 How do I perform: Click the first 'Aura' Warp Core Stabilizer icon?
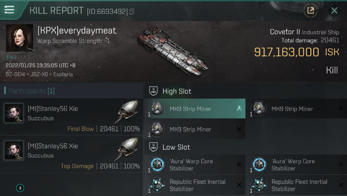click(x=157, y=164)
